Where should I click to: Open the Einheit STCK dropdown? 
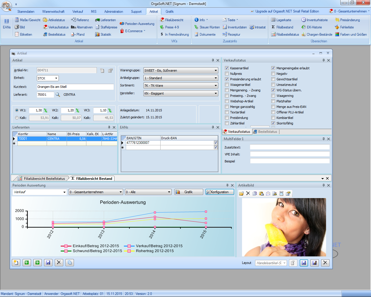[x=56, y=78]
